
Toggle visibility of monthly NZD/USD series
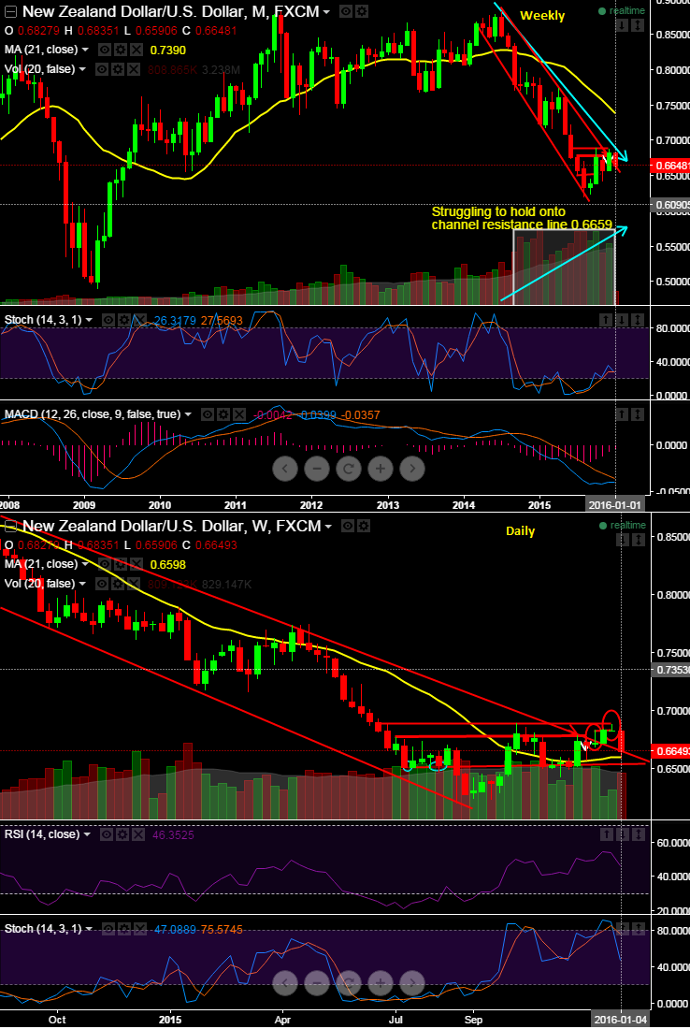click(x=347, y=12)
